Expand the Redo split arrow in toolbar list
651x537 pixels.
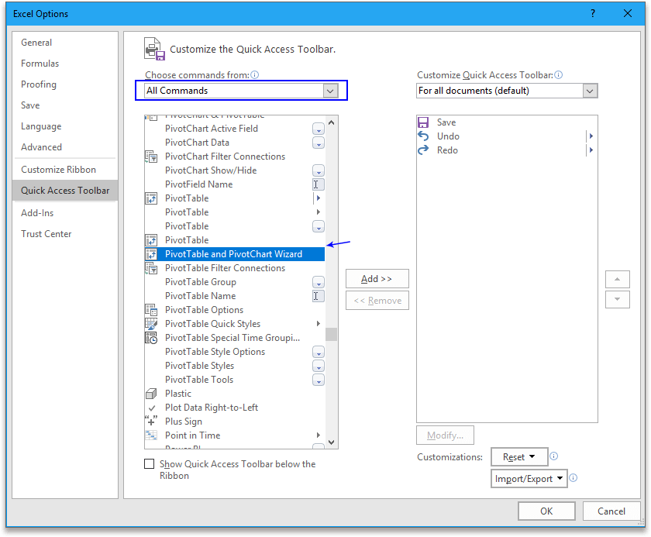pyautogui.click(x=591, y=150)
